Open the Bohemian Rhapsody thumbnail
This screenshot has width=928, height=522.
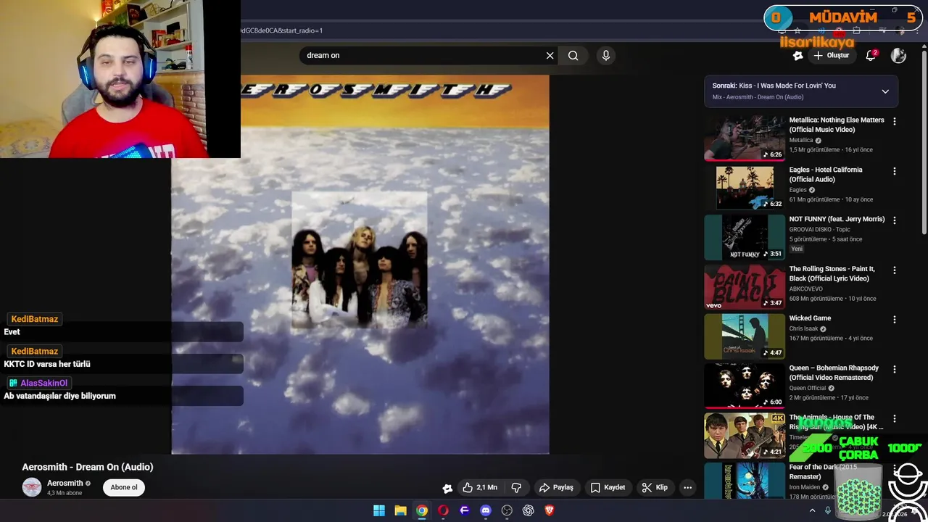tap(745, 386)
